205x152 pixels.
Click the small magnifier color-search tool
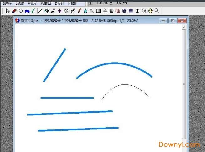click(x=92, y=11)
